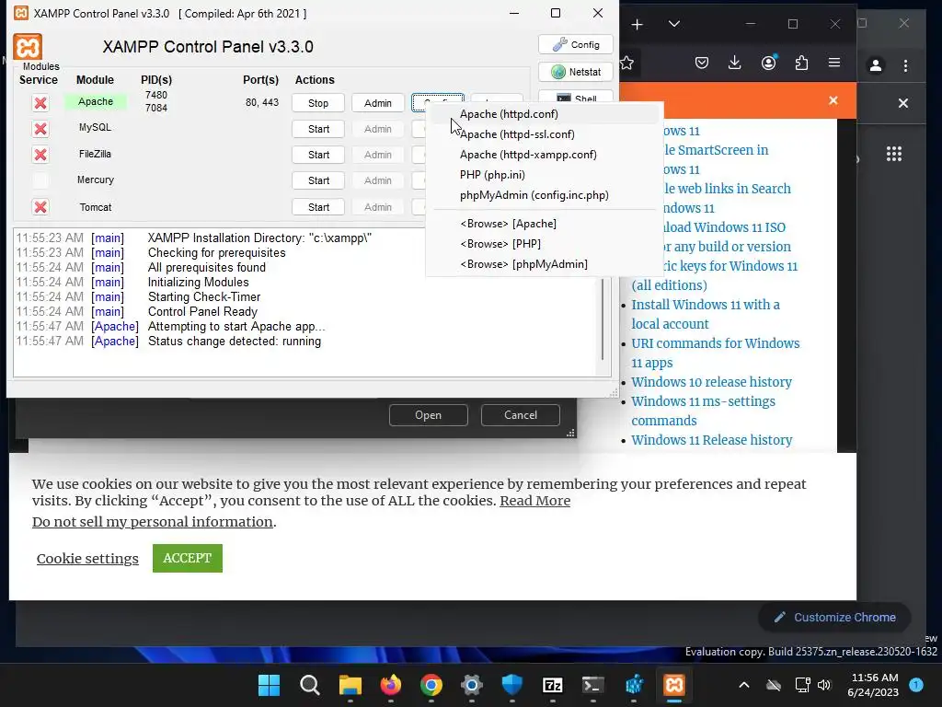The image size is (942, 707).
Task: Expand the Firefox list all tabs chevron
Action: point(674,24)
